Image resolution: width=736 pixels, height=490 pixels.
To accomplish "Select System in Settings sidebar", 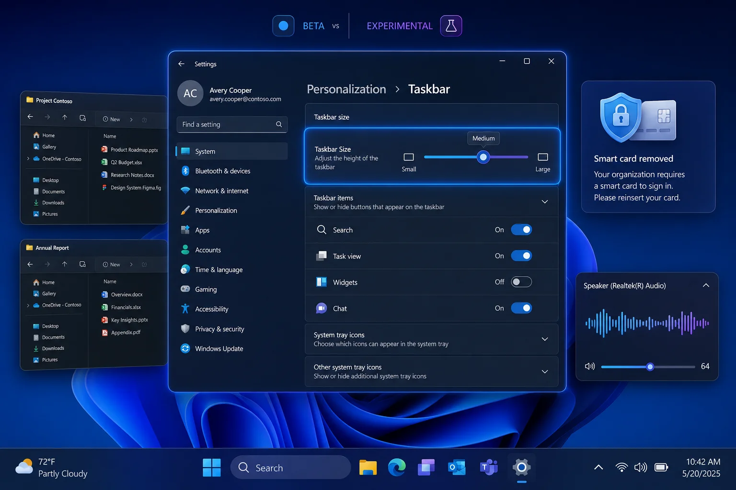I will pos(232,151).
